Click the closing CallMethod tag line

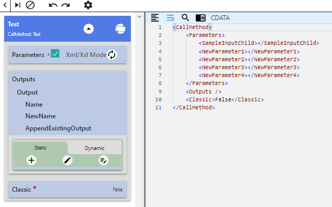(x=194, y=108)
